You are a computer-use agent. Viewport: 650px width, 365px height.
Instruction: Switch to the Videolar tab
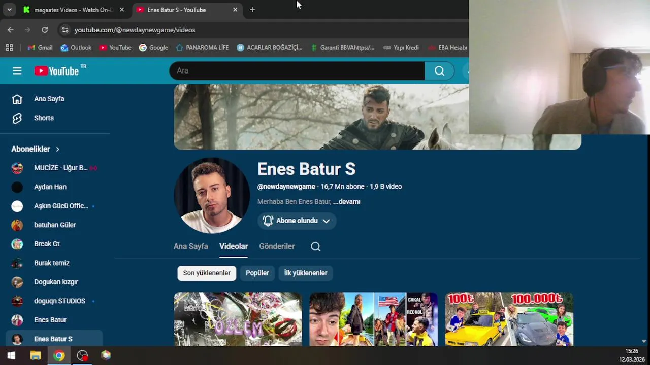click(x=234, y=246)
